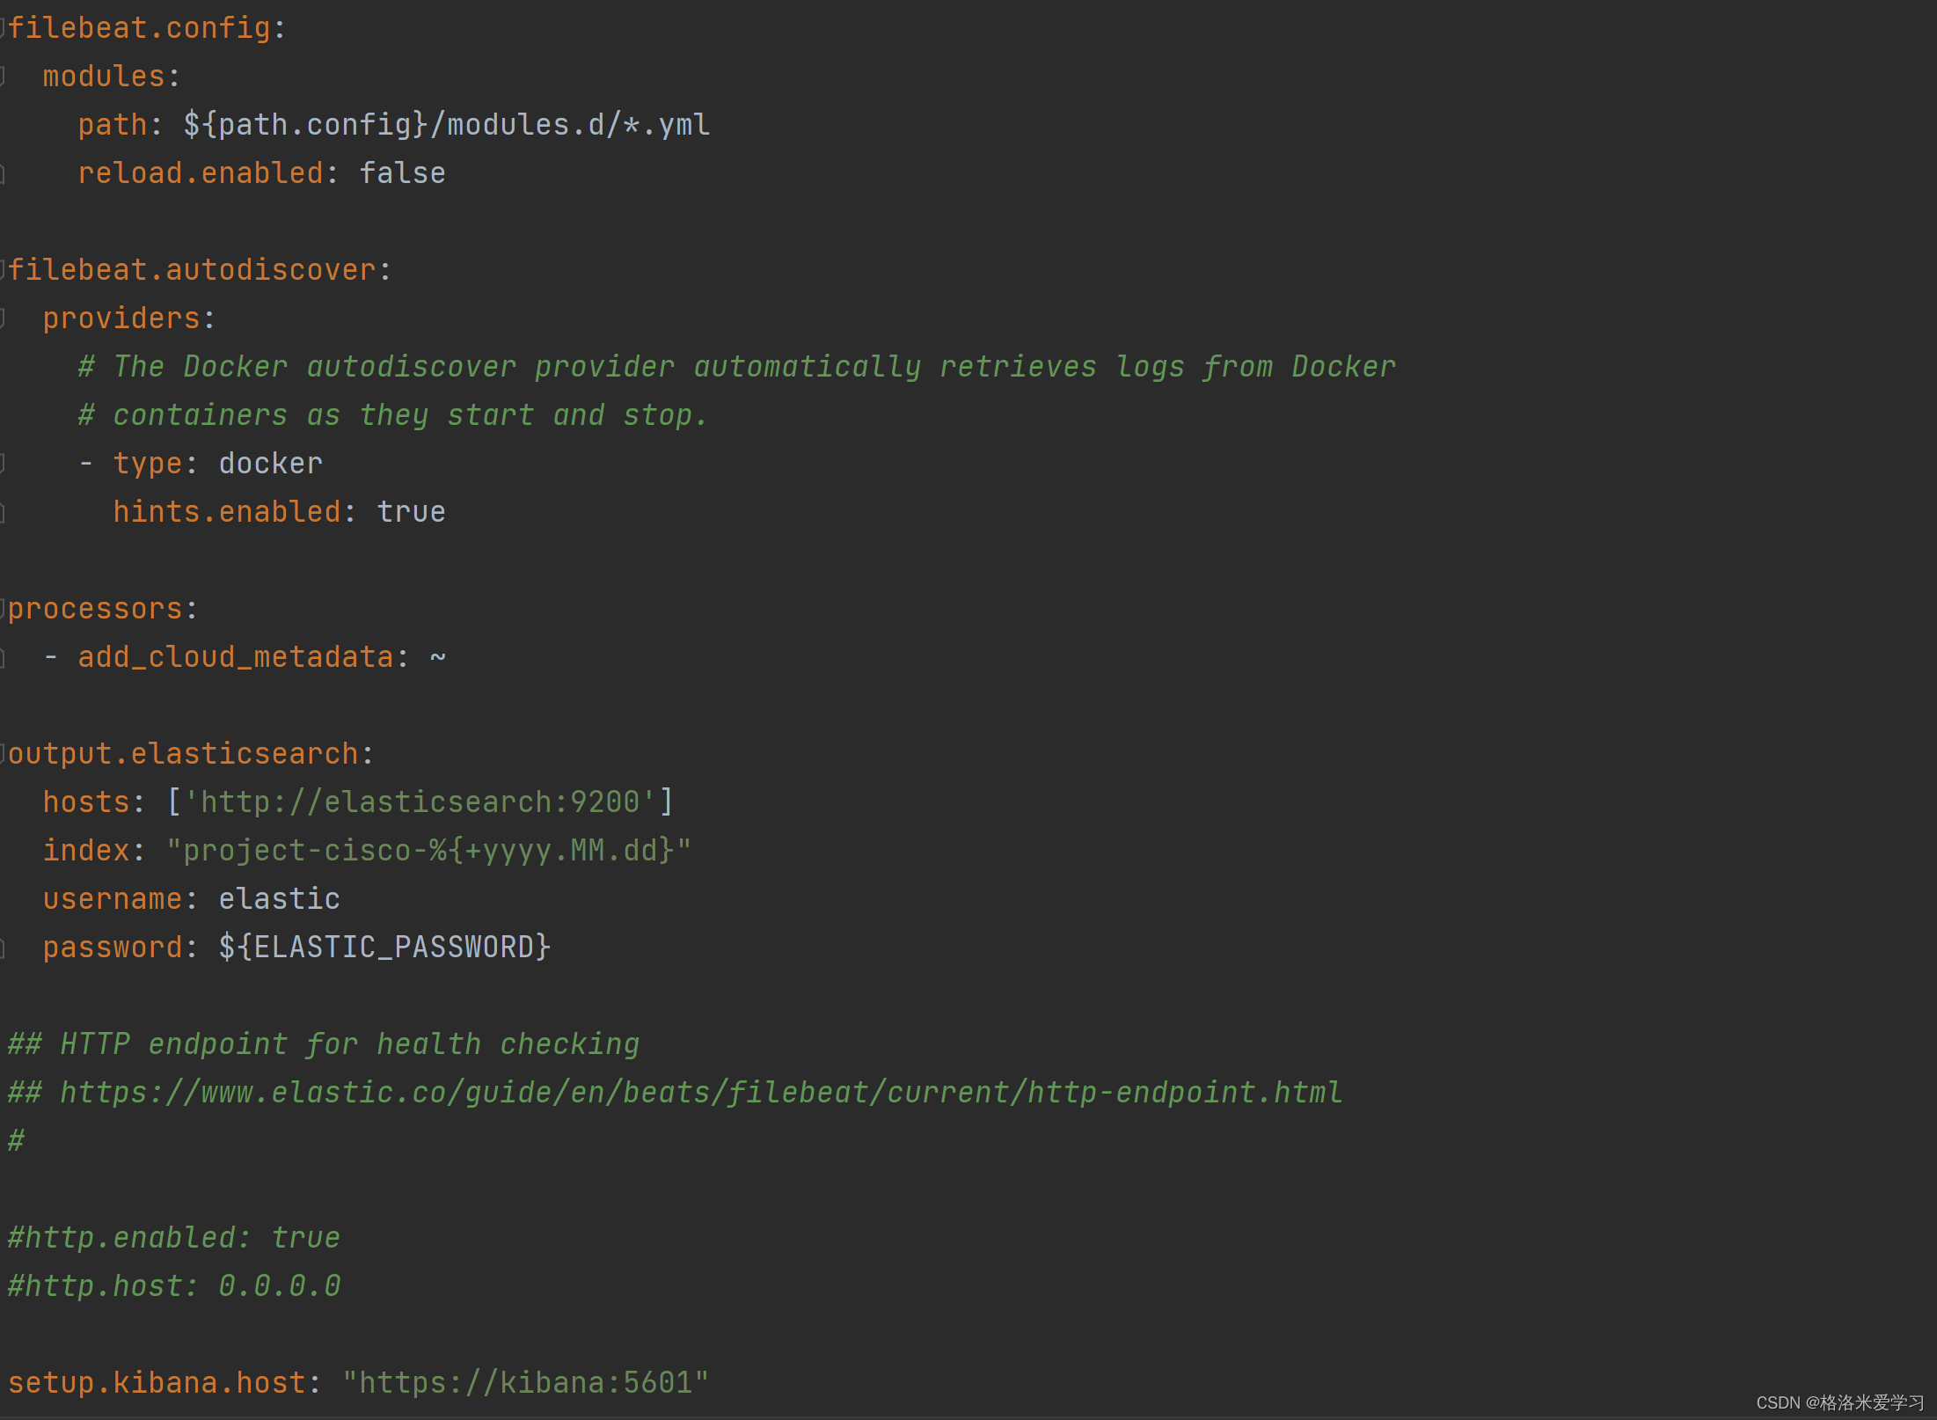The width and height of the screenshot is (1937, 1420).
Task: Click the 'index' key
Action: click(86, 851)
